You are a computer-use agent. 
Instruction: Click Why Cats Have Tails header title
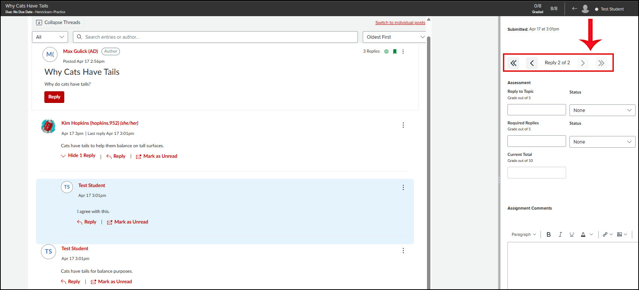(x=27, y=6)
